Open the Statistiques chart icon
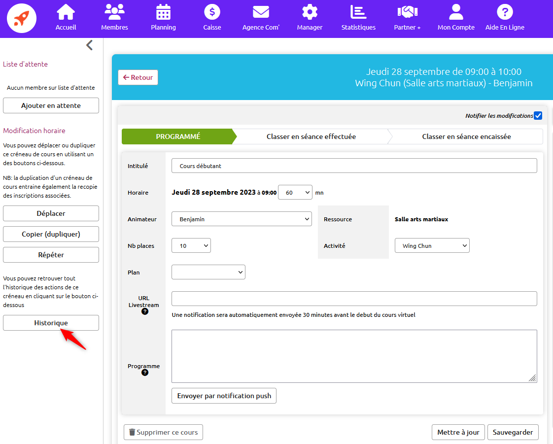 click(358, 12)
